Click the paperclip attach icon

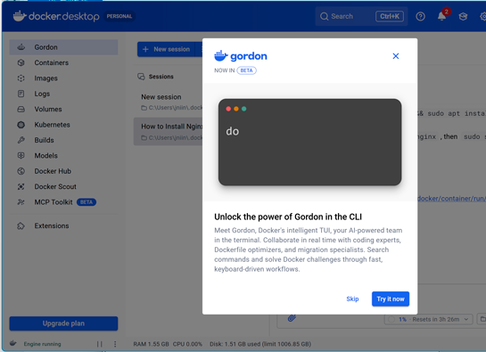pyautogui.click(x=292, y=318)
